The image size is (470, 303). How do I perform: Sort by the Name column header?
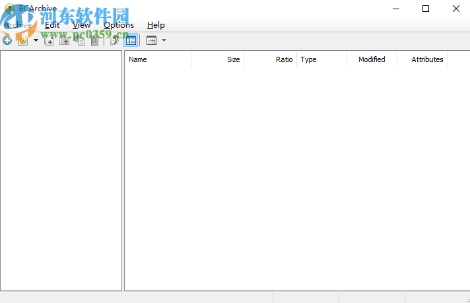[158, 59]
